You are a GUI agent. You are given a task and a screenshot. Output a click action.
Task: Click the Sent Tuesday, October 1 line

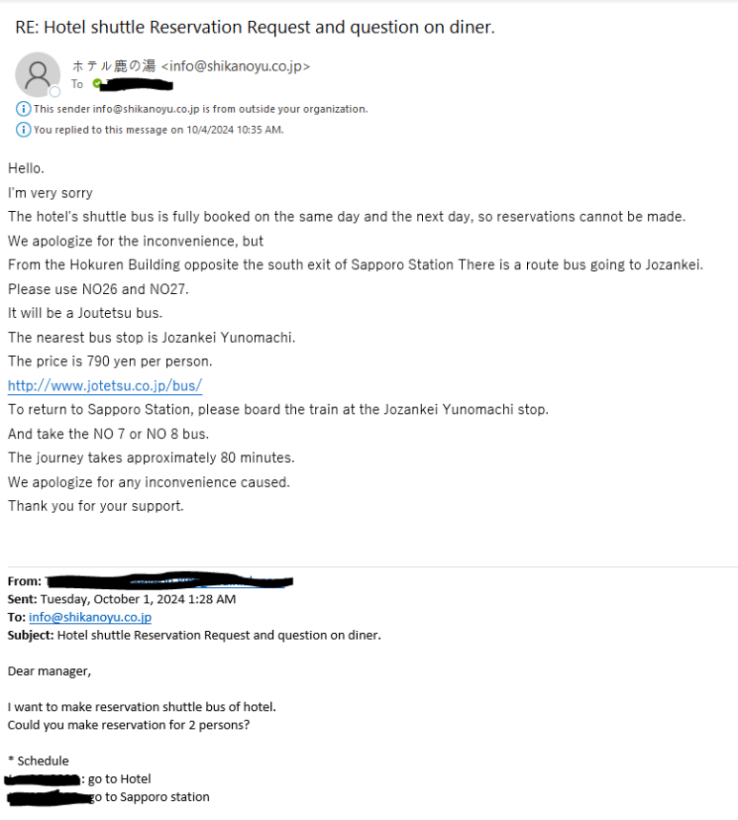click(121, 599)
